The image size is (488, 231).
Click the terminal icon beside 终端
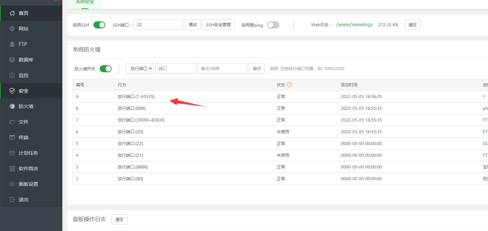pyautogui.click(x=12, y=137)
